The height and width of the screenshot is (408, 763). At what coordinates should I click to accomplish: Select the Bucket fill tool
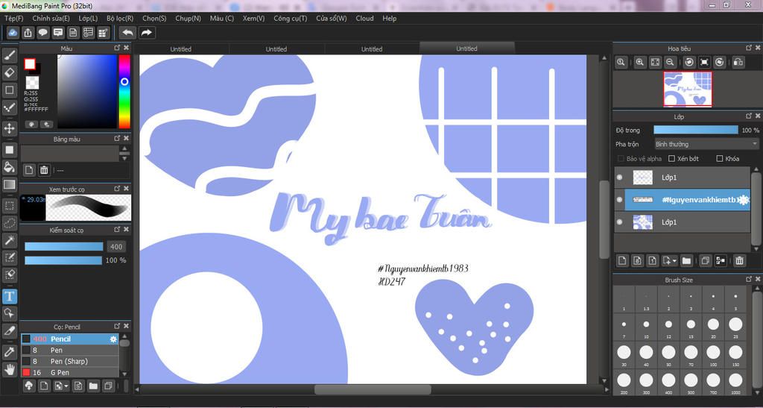tap(9, 167)
